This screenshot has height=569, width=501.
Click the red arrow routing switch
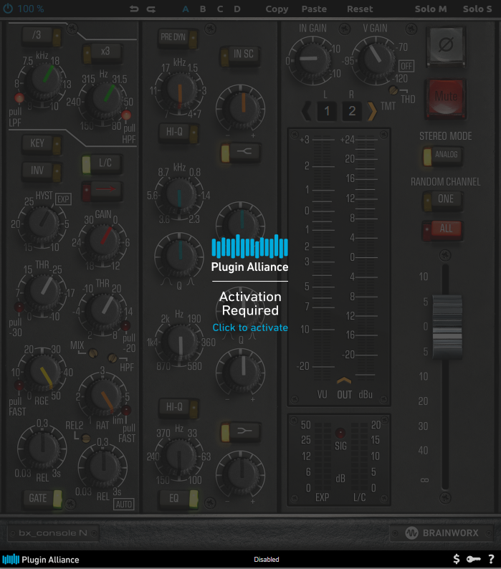click(102, 191)
